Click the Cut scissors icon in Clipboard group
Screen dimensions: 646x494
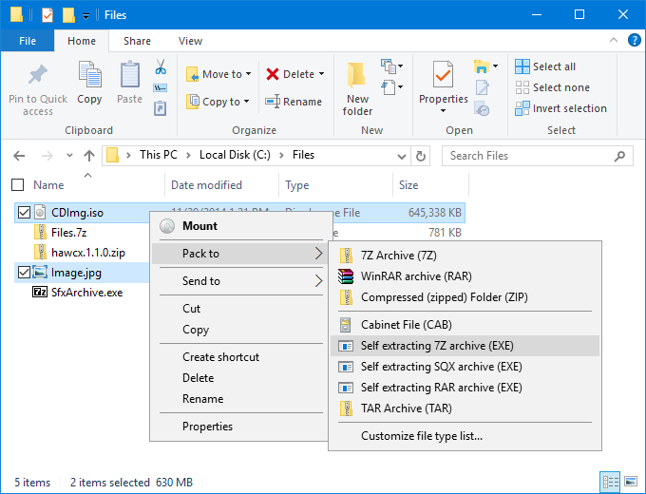[x=161, y=68]
